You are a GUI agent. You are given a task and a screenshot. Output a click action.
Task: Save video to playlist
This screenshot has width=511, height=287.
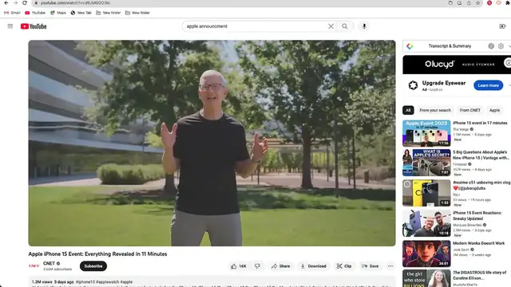click(x=370, y=266)
